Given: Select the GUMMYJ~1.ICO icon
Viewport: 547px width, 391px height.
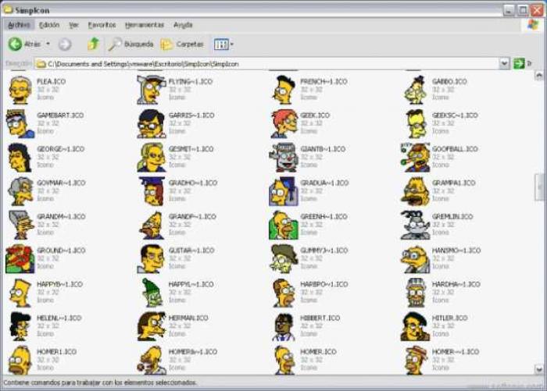Looking at the screenshot, I should [x=284, y=259].
